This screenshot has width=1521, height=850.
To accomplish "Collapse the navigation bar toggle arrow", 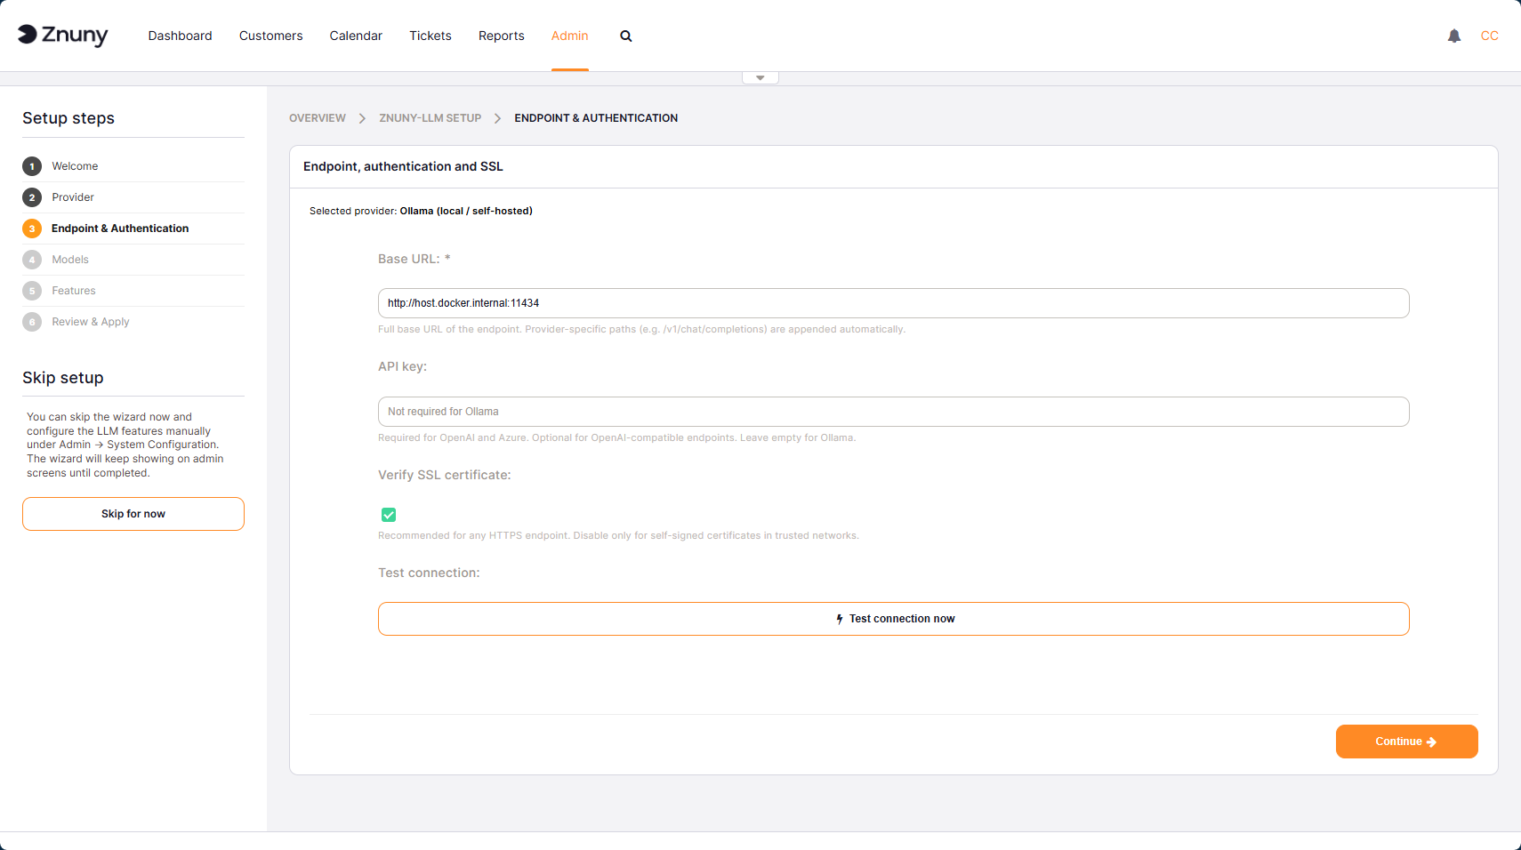I will 760,78.
